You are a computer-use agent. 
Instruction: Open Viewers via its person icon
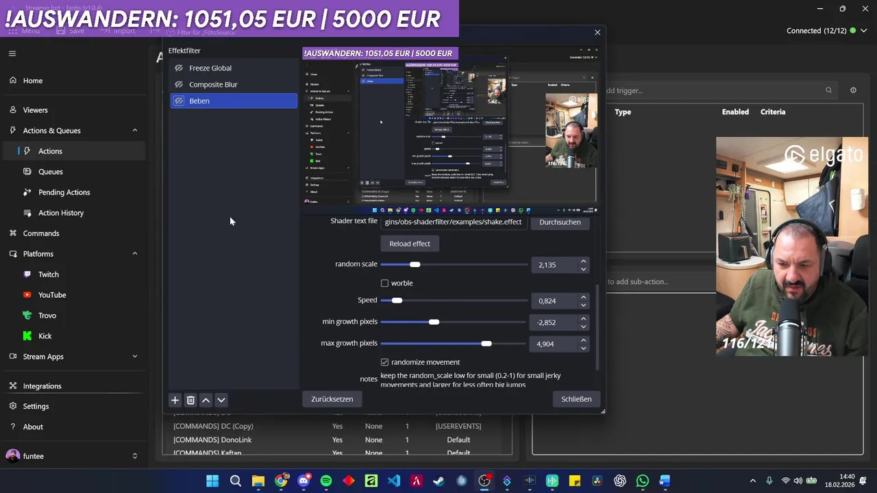coord(13,110)
